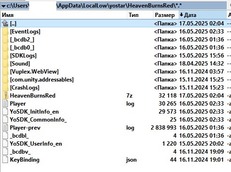The width and height of the screenshot is (231, 172).
Task: Click the json type of KeyBinding
Action: [131, 160]
